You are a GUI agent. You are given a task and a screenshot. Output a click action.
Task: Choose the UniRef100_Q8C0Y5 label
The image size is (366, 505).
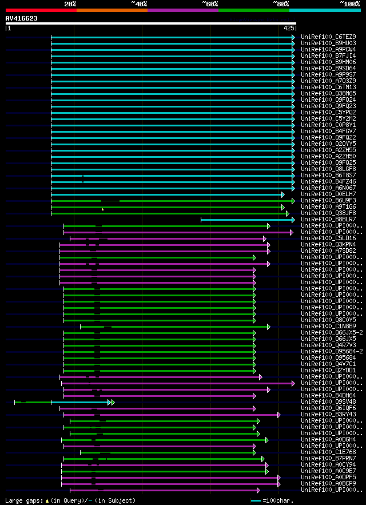point(328,320)
